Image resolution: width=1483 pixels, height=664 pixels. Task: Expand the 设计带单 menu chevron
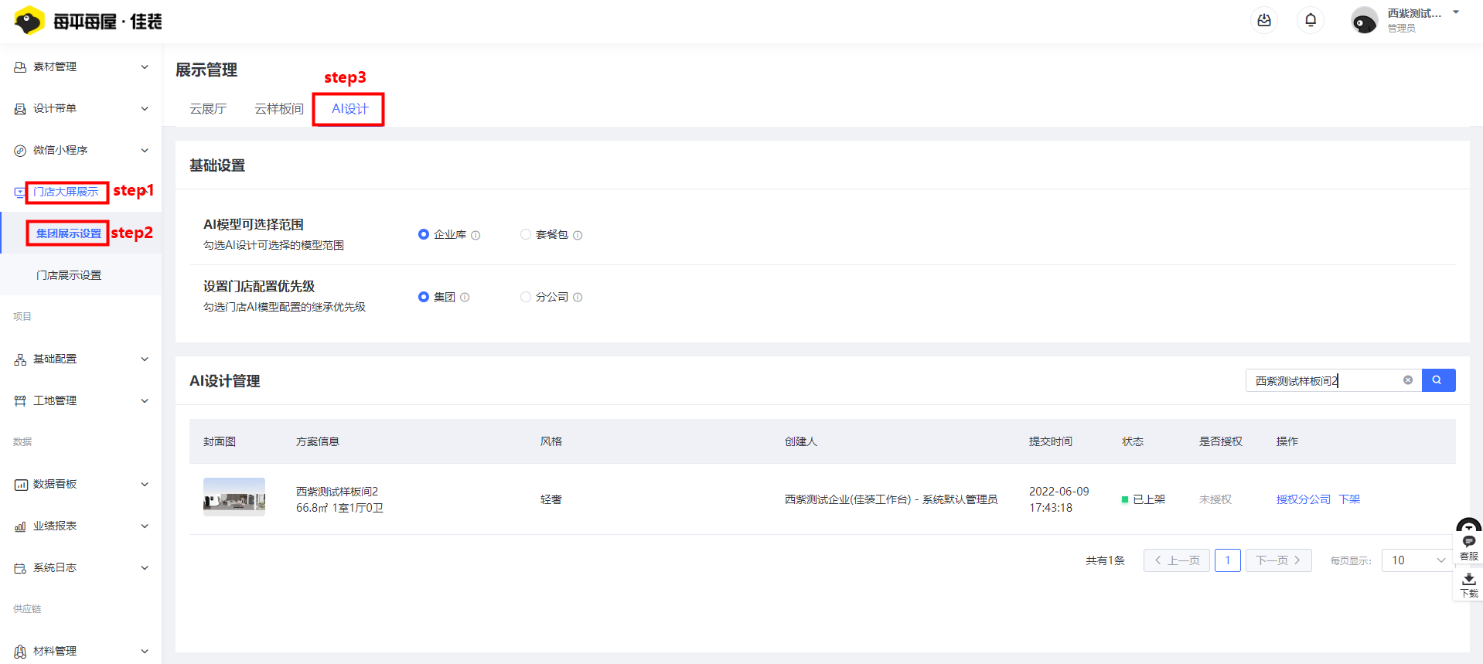pos(145,109)
